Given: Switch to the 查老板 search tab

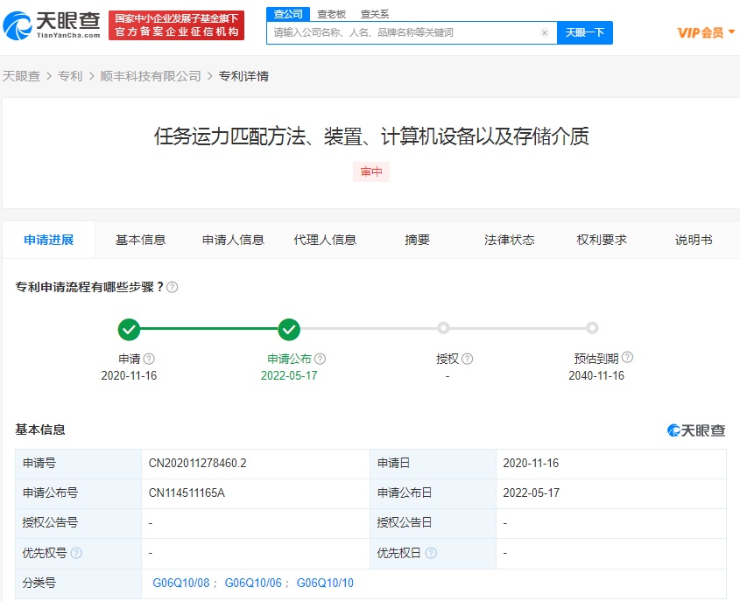Looking at the screenshot, I should pyautogui.click(x=331, y=14).
